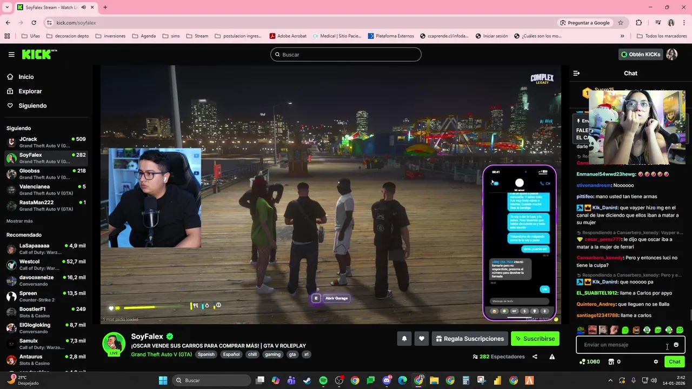This screenshot has width=692, height=389.
Task: Click Preguntar a Google button
Action: 585,23
